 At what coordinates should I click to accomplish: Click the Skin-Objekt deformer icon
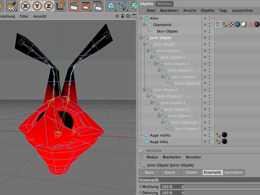(153, 31)
